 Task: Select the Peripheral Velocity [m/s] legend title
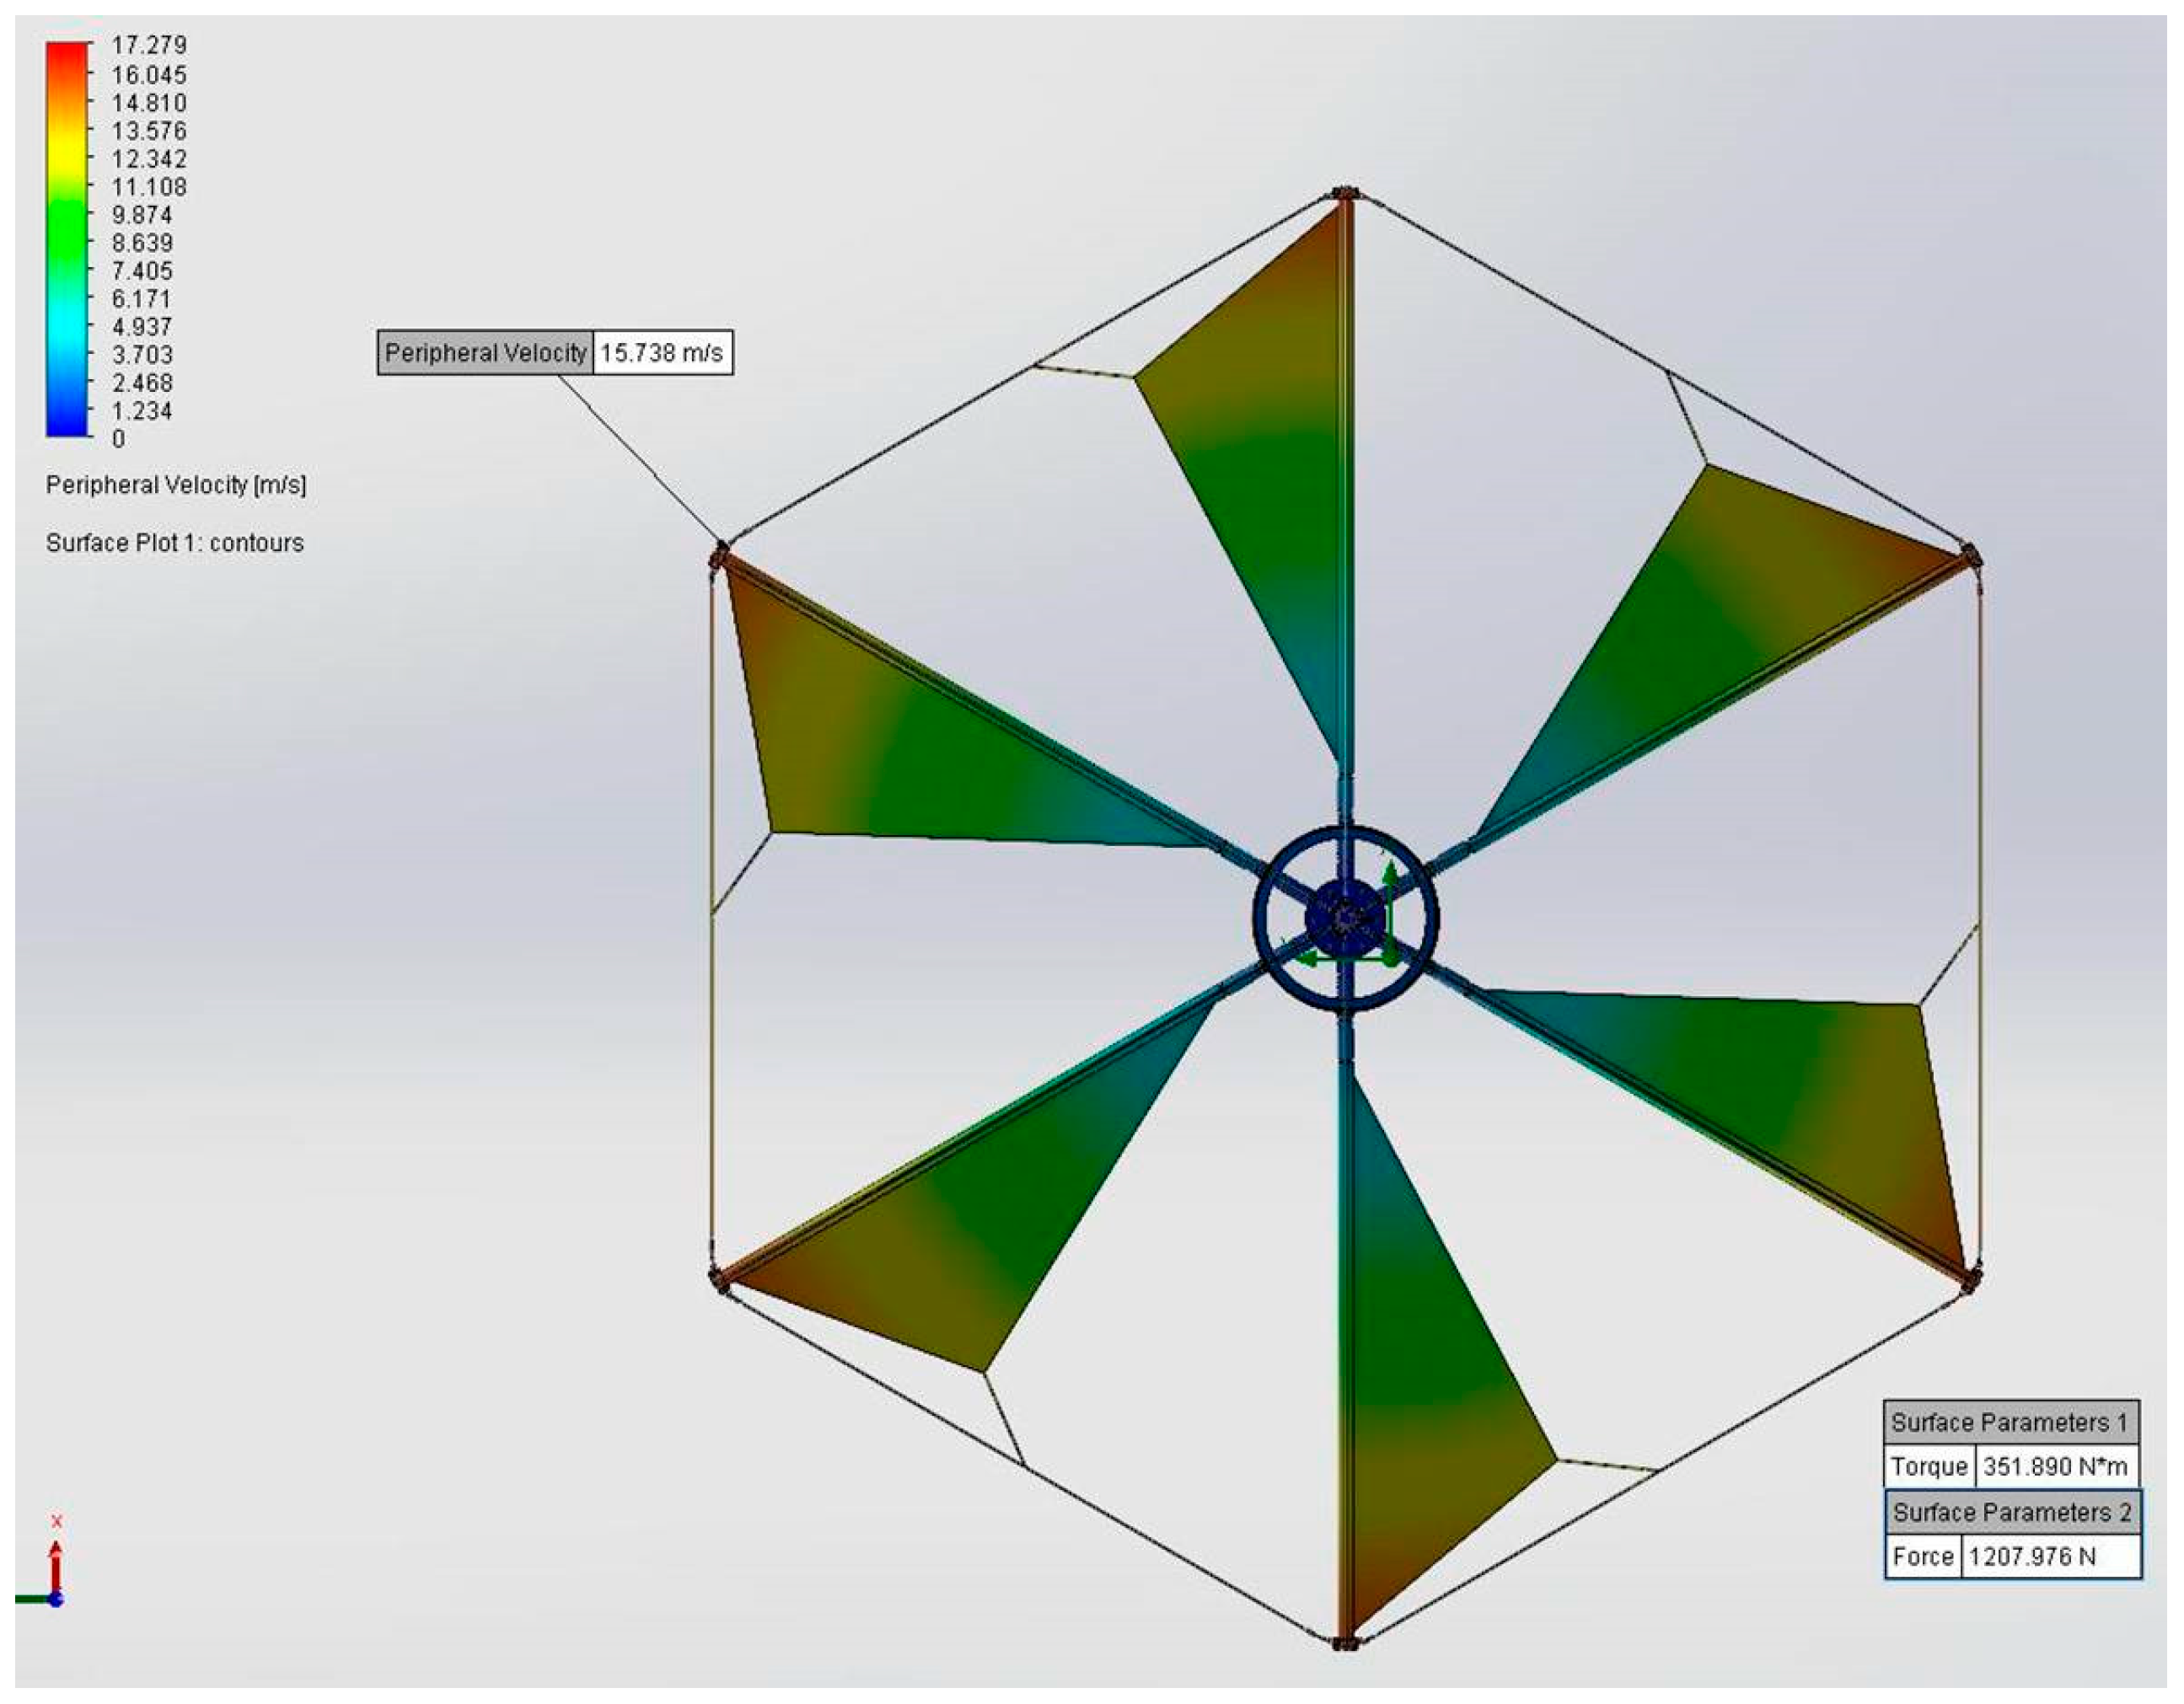pos(176,485)
